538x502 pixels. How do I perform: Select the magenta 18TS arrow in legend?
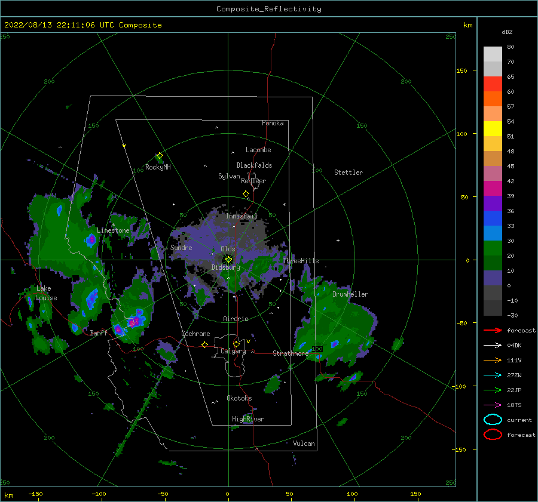coord(493,405)
